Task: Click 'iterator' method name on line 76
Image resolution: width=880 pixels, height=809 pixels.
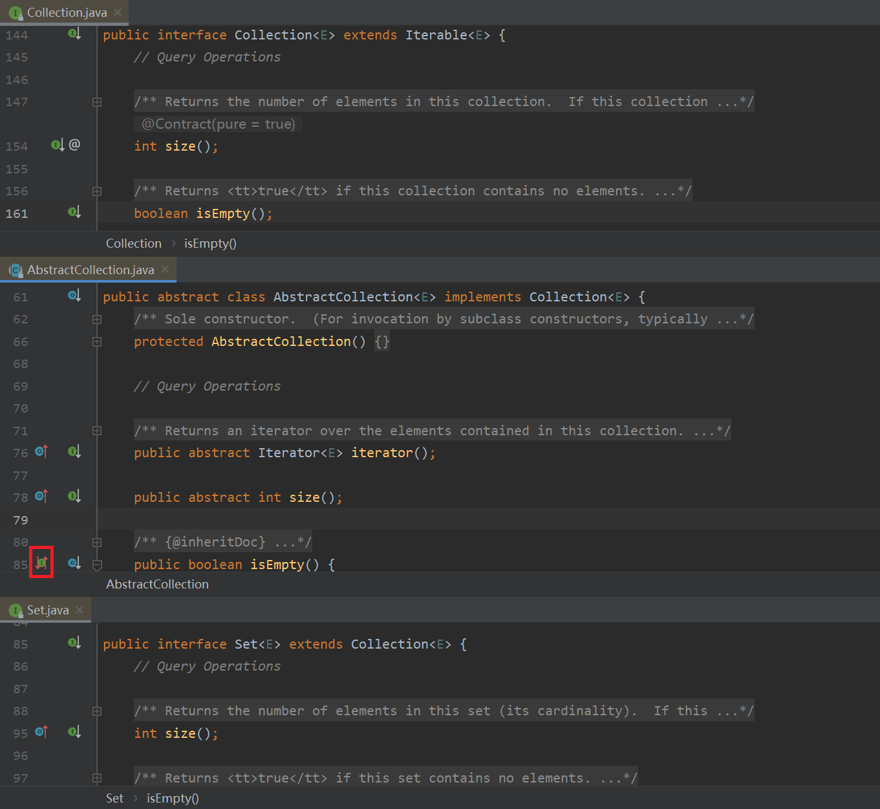Action: click(382, 453)
